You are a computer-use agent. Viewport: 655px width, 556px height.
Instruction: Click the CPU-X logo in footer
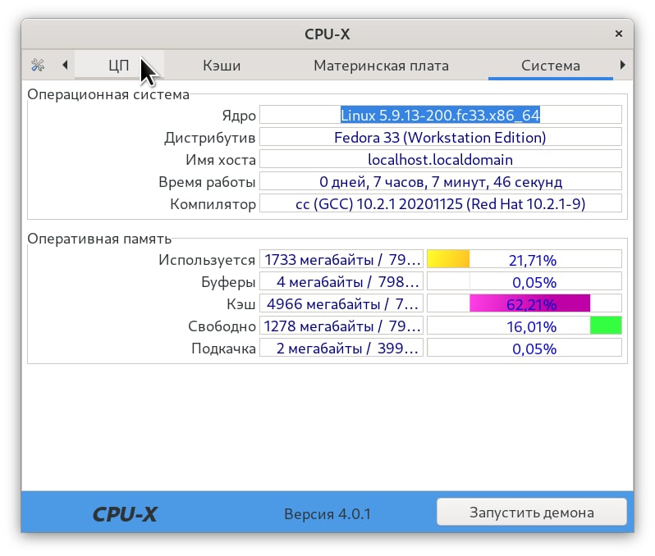[x=125, y=514]
